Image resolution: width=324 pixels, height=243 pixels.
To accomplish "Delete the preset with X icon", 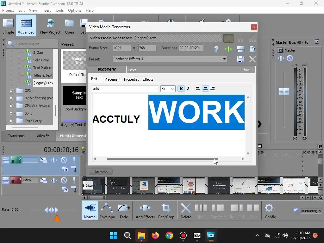I will [252, 59].
